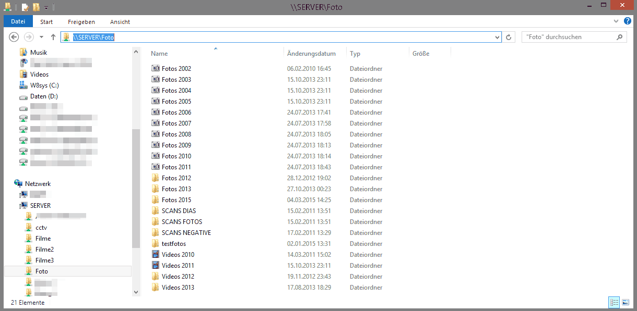The height and width of the screenshot is (311, 637).
Task: Open Musik library in navigation pane
Action: (x=39, y=52)
